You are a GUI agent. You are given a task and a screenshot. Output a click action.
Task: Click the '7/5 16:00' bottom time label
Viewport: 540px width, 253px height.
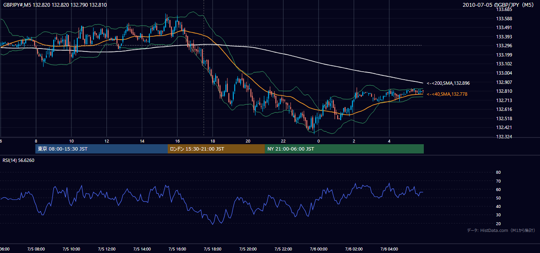click(x=177, y=249)
